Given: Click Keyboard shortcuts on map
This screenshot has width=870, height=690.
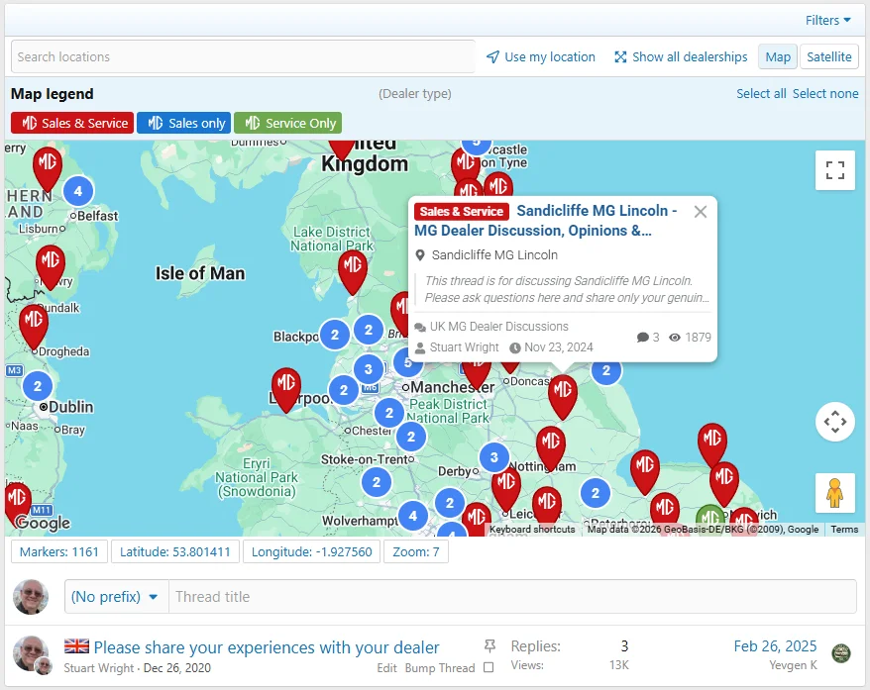Looking at the screenshot, I should [532, 530].
